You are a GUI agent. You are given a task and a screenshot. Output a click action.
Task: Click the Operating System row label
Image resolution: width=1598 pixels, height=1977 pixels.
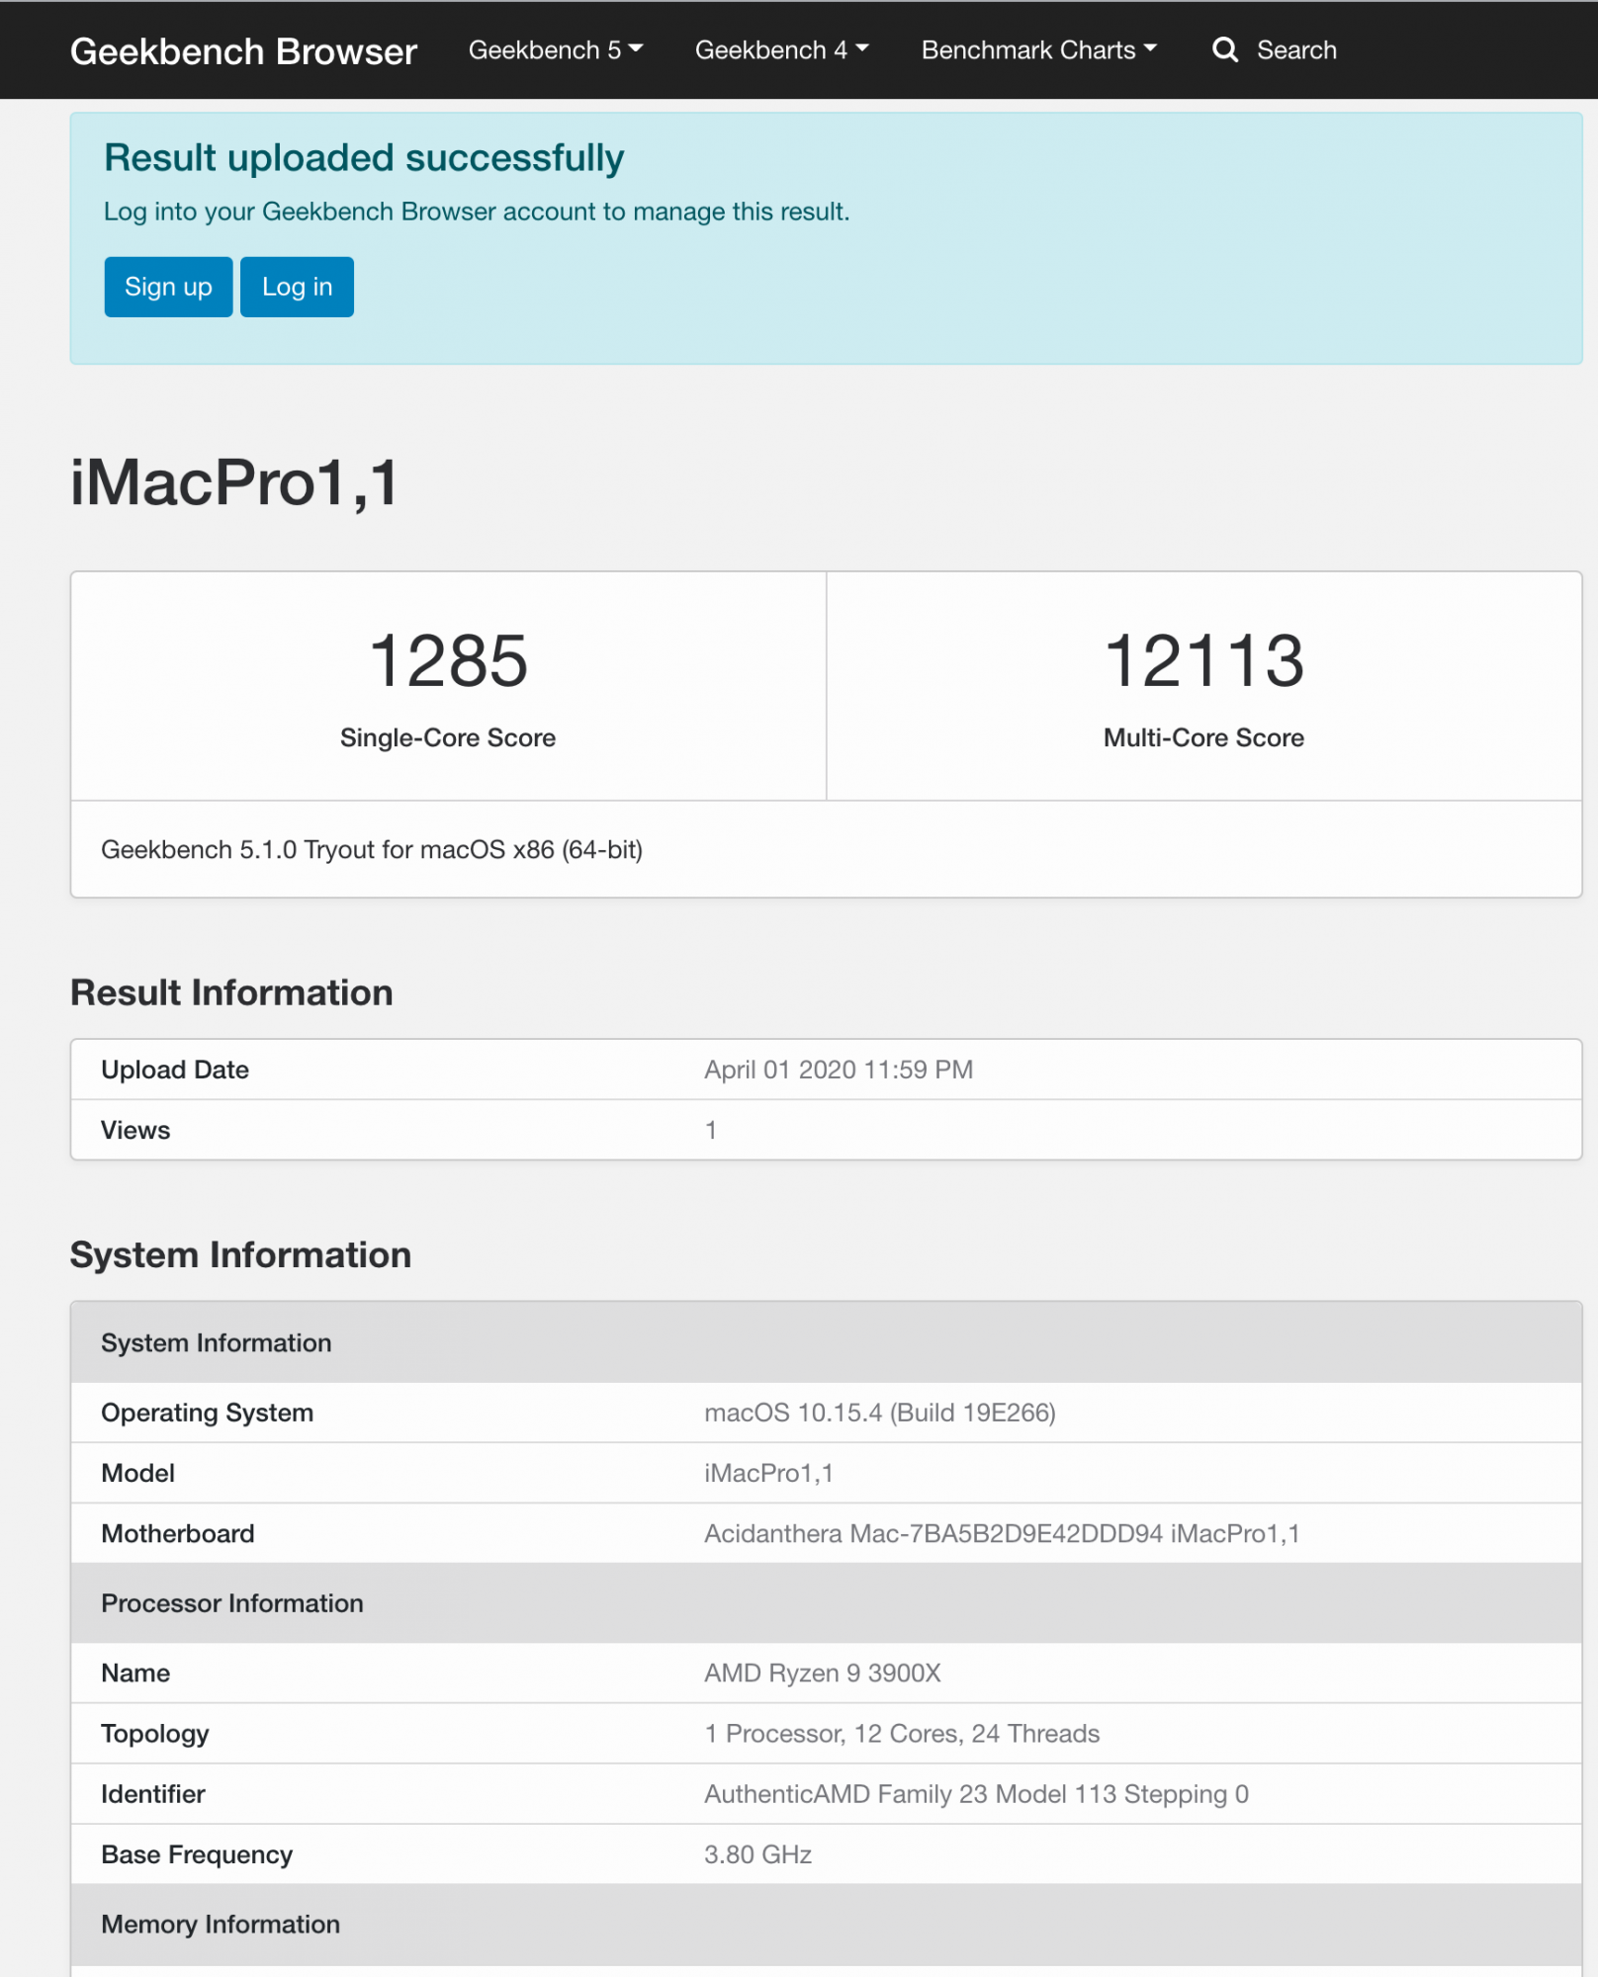[x=208, y=1413]
